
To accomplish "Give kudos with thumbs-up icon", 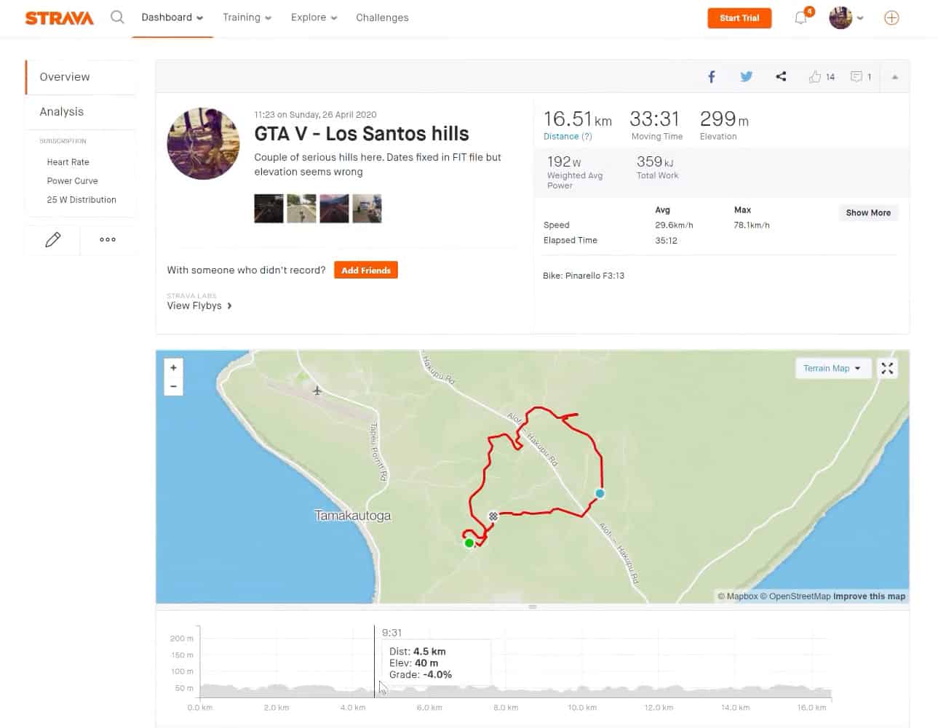I will pos(815,76).
